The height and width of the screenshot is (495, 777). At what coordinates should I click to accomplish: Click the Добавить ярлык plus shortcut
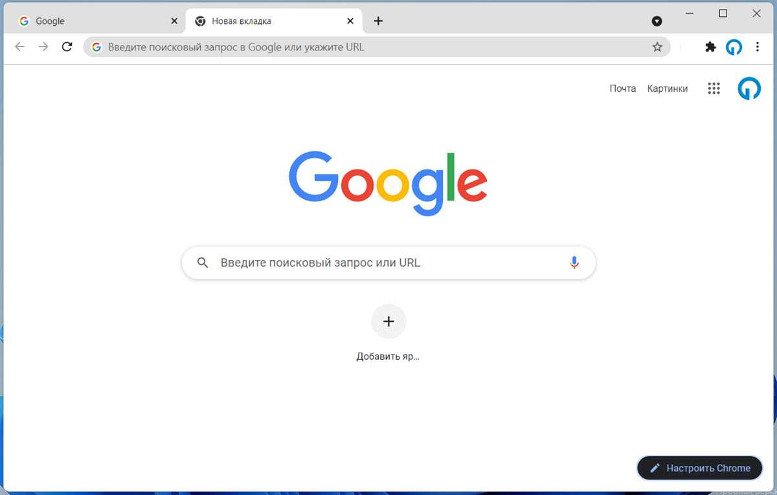pos(388,321)
